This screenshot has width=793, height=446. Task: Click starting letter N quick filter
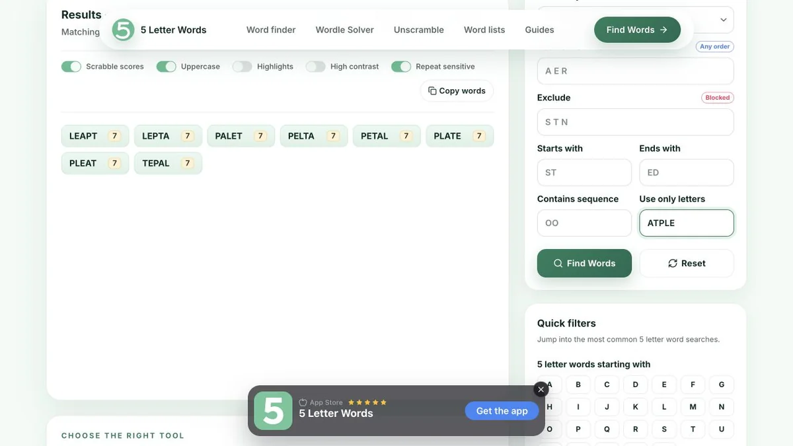(x=722, y=407)
